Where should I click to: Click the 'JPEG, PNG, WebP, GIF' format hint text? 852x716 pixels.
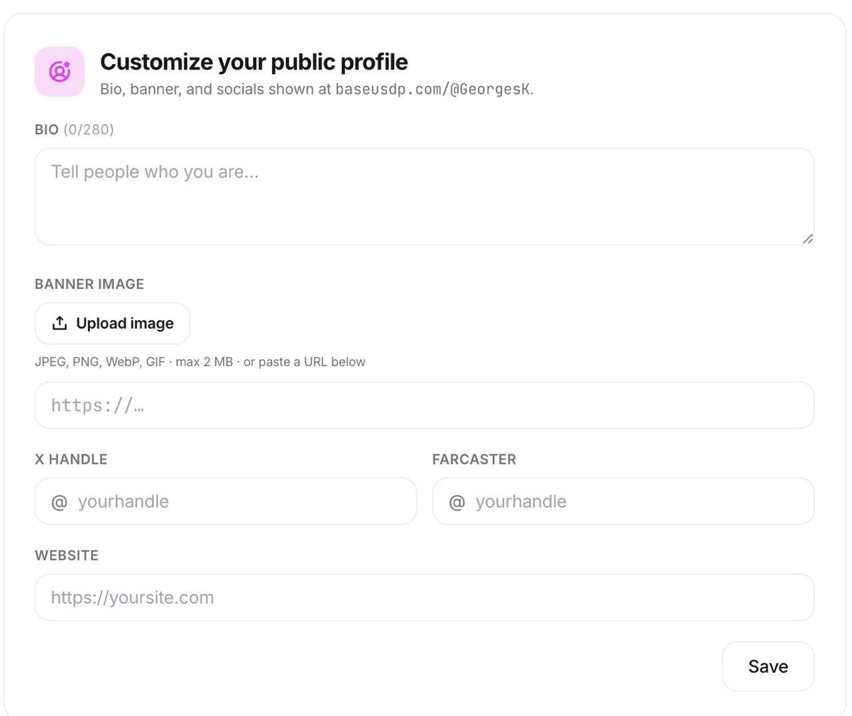[100, 362]
